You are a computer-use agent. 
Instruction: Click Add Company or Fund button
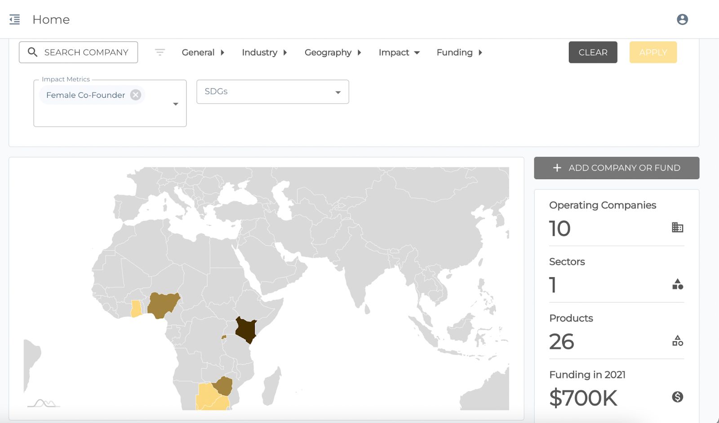tap(617, 168)
